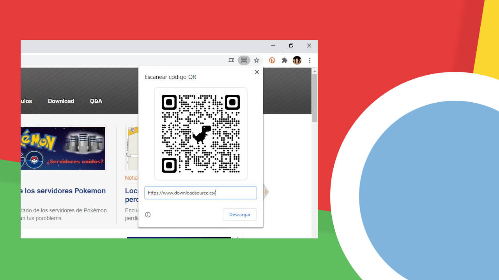This screenshot has height=280, width=499.
Task: Open the Q&A menu item
Action: coord(96,101)
